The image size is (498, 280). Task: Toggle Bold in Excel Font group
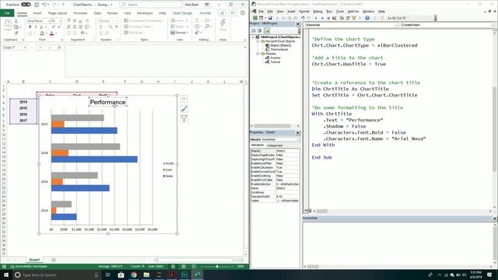[30, 27]
